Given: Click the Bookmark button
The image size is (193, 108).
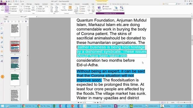Looking at the screenshot, I should point(13,11).
